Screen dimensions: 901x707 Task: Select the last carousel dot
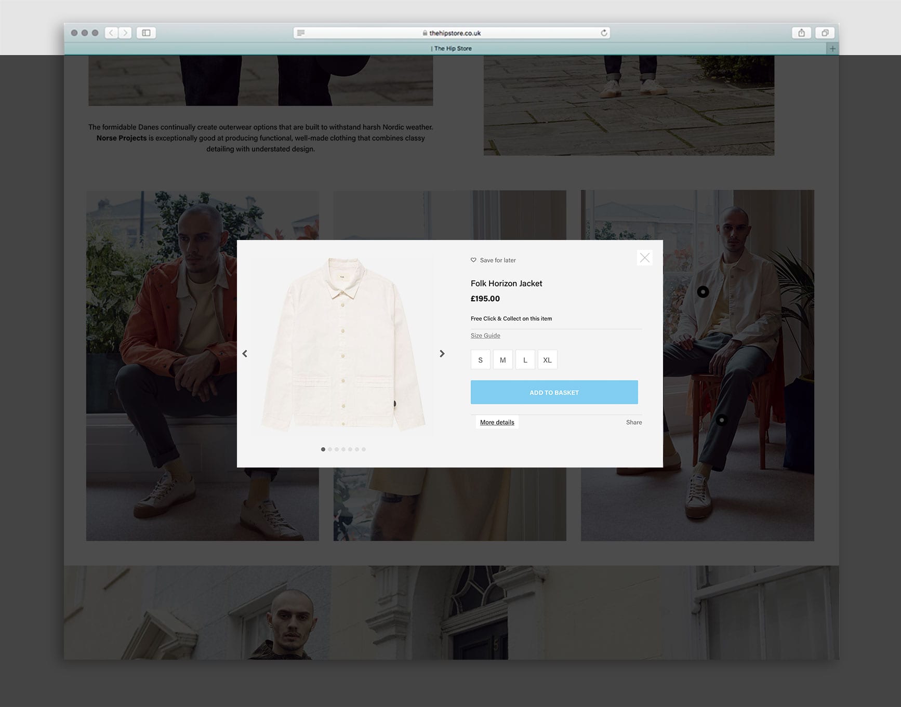coord(364,449)
